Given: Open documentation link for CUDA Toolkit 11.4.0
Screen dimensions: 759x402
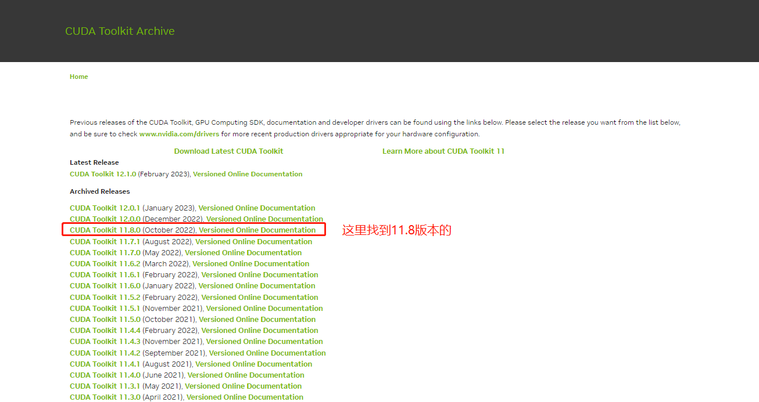Looking at the screenshot, I should 246,375.
